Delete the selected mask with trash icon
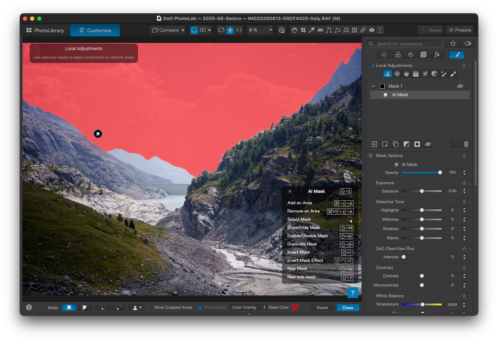This screenshot has width=498, height=342. [x=466, y=144]
